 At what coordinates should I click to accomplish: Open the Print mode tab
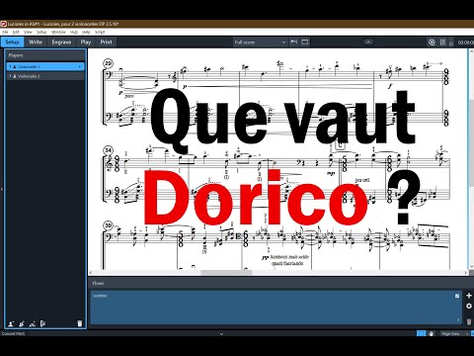106,43
